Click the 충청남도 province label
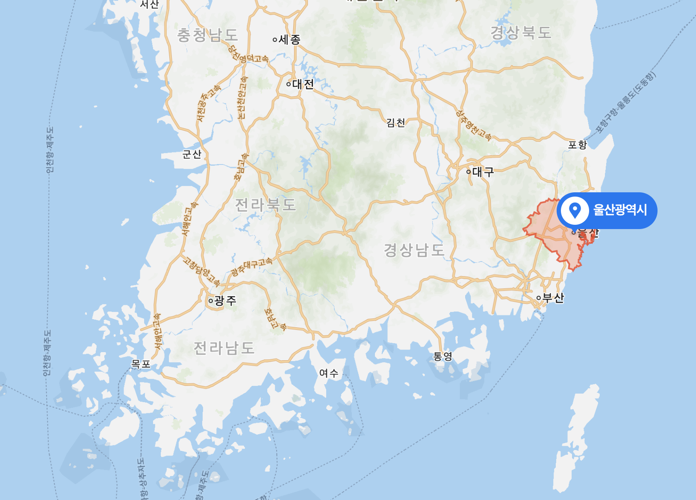Image resolution: width=696 pixels, height=500 pixels. (x=207, y=35)
